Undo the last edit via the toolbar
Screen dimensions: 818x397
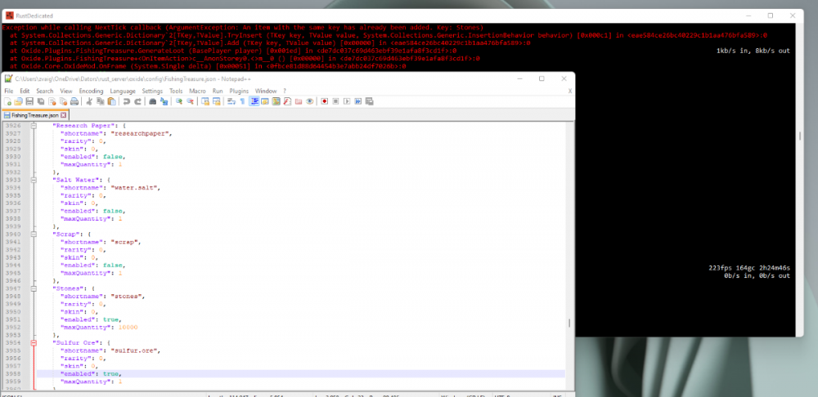[x=126, y=101]
